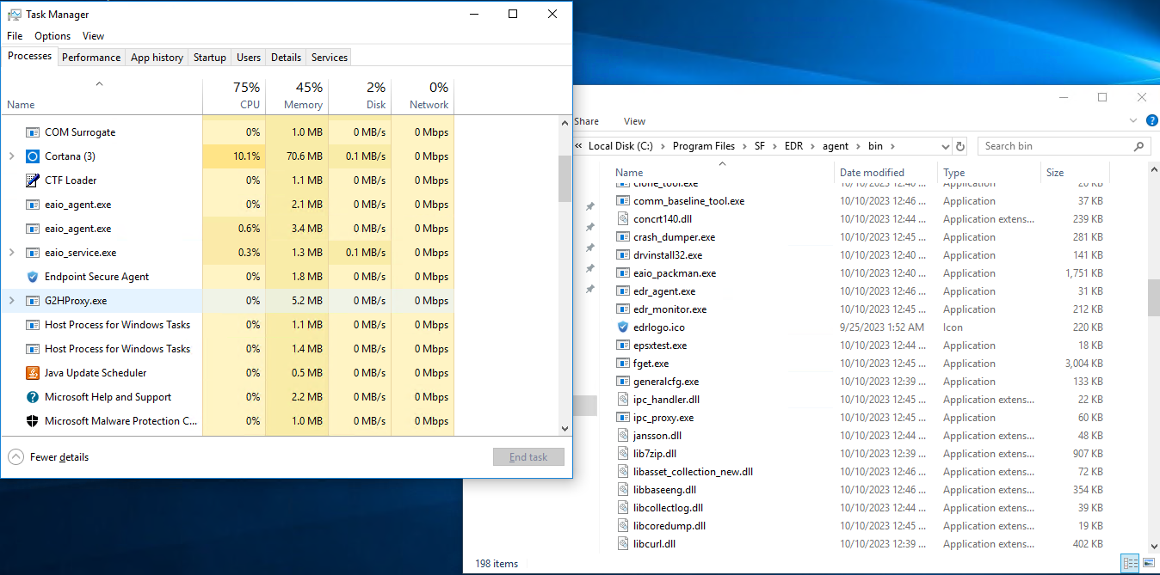This screenshot has width=1160, height=575.
Task: Switch to the Performance tab
Action: (91, 58)
